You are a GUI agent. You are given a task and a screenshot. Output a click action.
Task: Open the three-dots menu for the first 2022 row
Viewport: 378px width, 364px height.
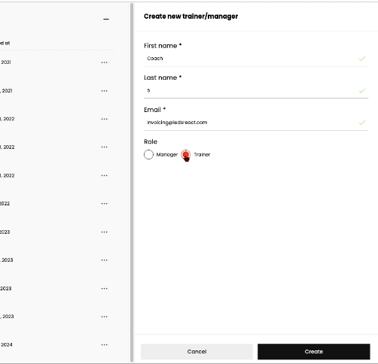tap(105, 119)
